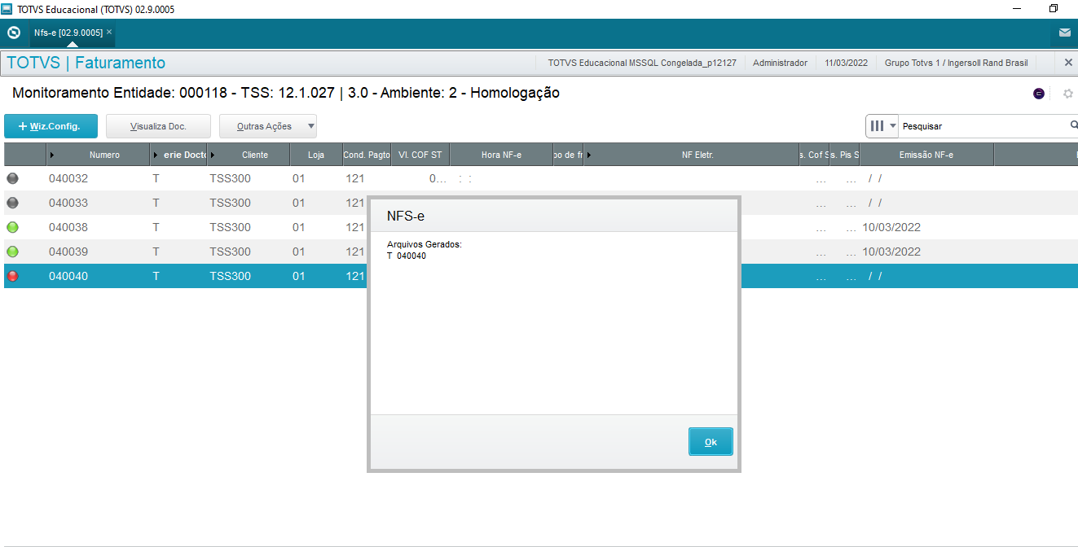This screenshot has width=1078, height=547.
Task: Open the settings gear icon
Action: tap(1068, 94)
